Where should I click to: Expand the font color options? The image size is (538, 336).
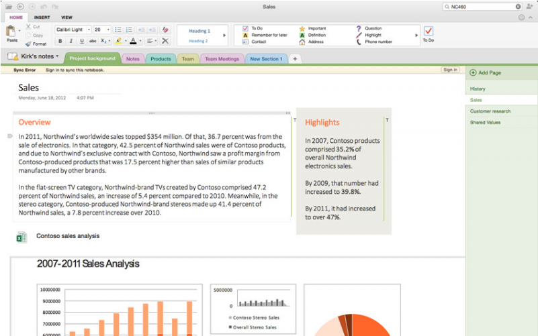click(x=140, y=41)
